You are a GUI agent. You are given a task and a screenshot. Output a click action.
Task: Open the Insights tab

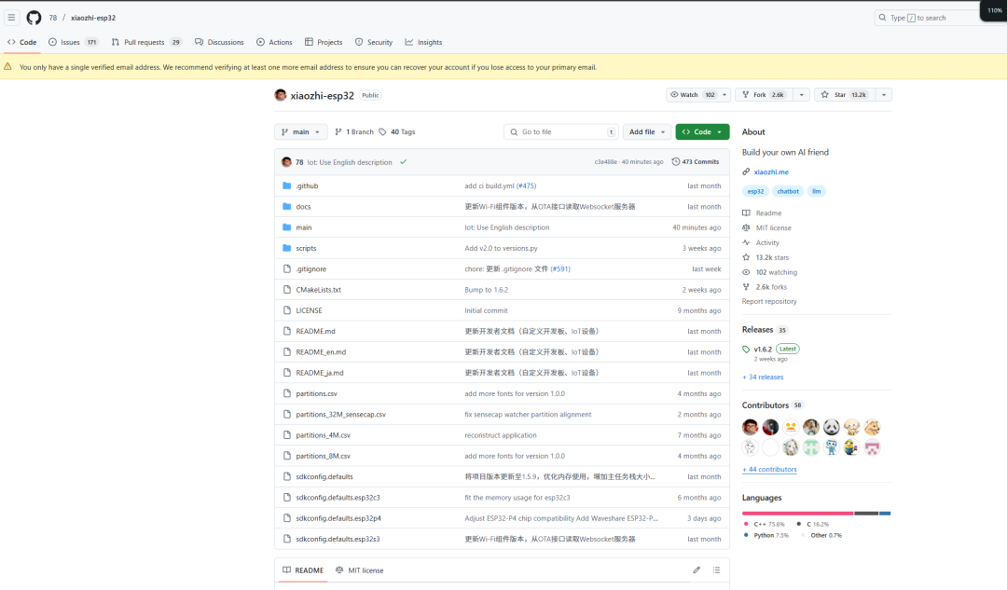point(423,42)
